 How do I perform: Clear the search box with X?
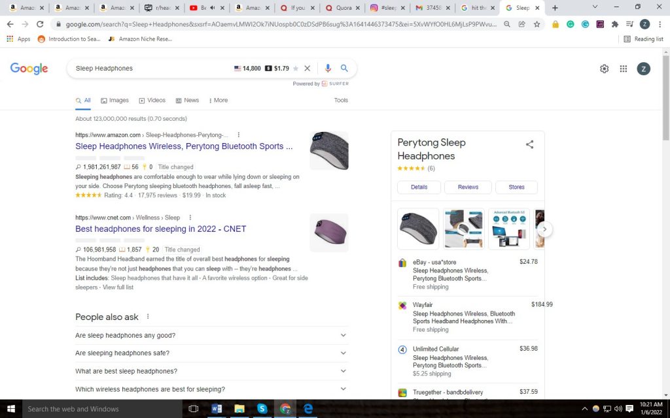[308, 68]
